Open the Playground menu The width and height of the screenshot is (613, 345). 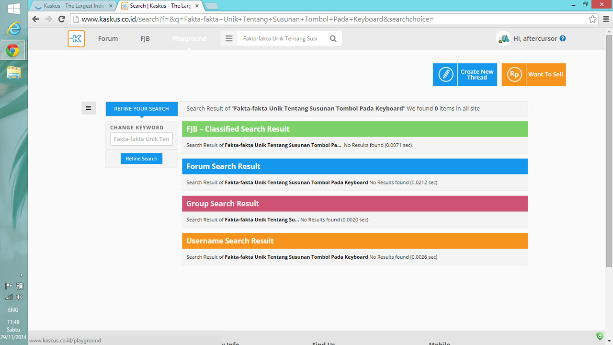[x=190, y=39]
